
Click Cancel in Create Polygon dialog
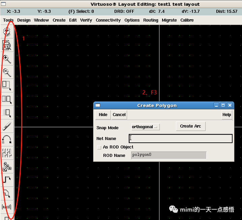pyautogui.click(x=119, y=115)
